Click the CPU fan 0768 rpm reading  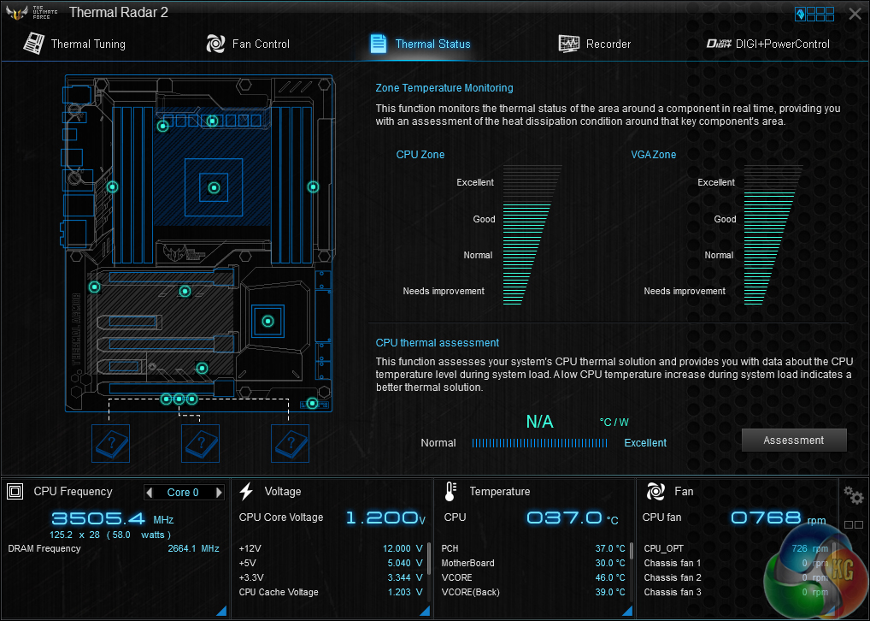coord(778,517)
